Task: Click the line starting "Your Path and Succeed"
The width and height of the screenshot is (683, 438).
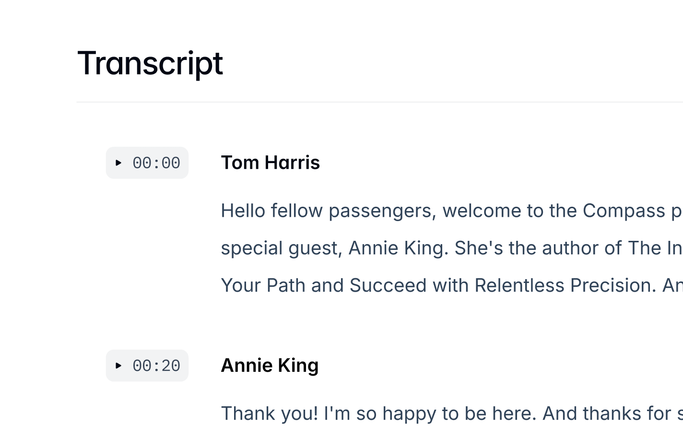Action: (452, 285)
